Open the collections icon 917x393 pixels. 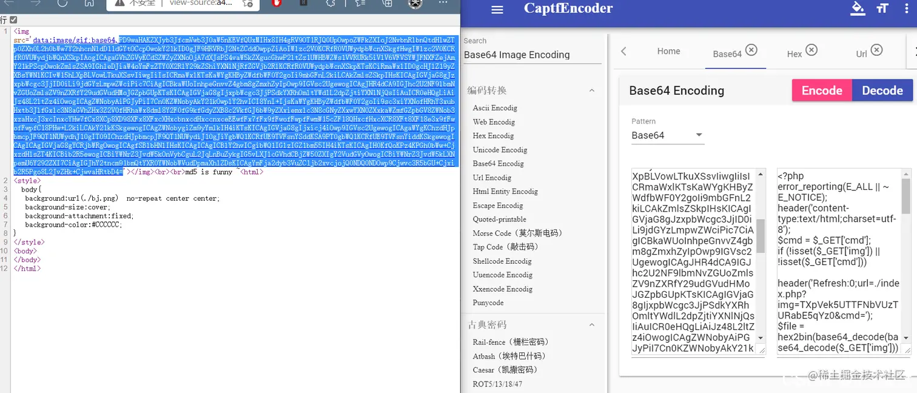tap(387, 3)
